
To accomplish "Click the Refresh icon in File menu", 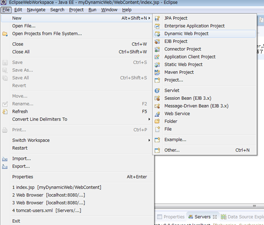I will pos(5,112).
